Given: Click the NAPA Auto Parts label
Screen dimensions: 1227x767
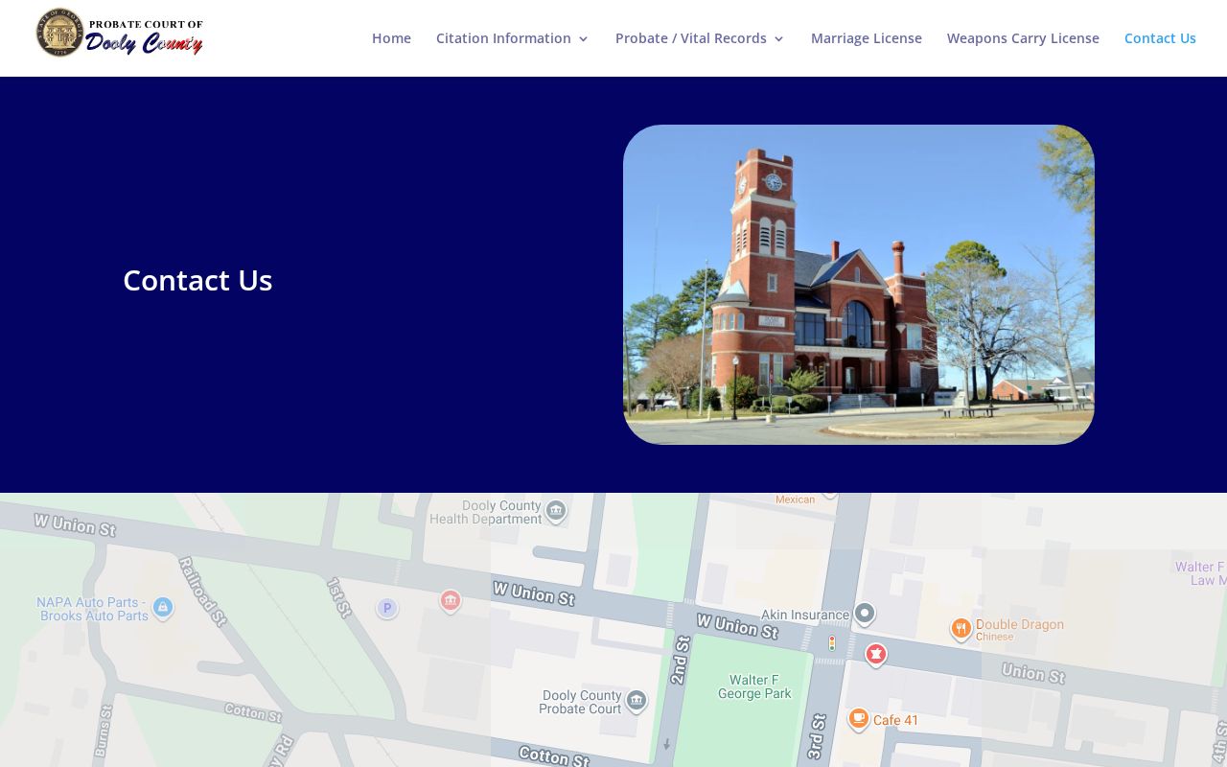Looking at the screenshot, I should click(x=93, y=609).
